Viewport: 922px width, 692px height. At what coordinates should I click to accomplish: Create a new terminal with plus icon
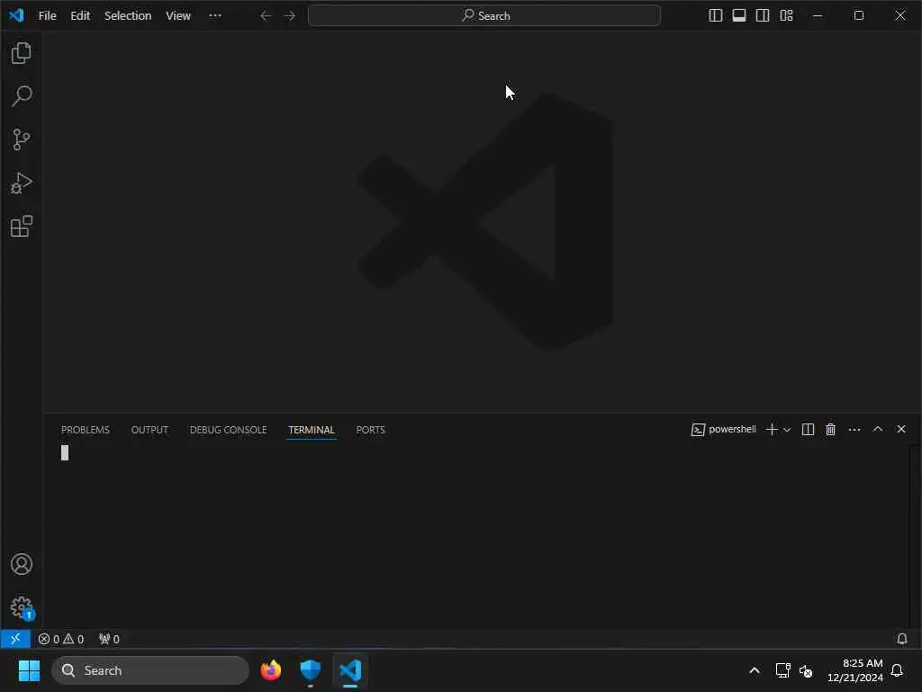[772, 430]
